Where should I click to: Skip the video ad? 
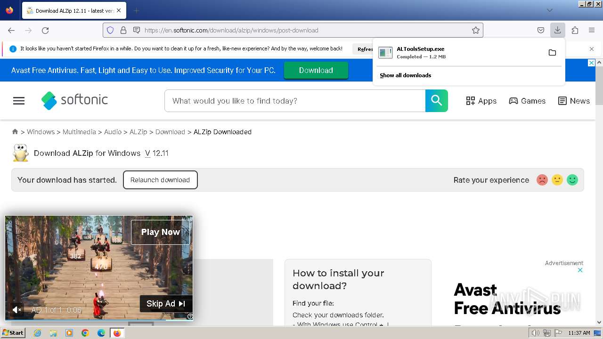[x=166, y=304]
